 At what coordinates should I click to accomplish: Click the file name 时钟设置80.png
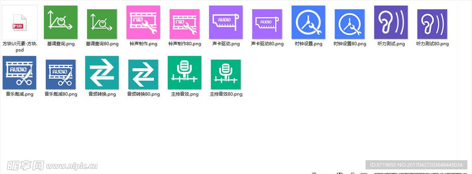coord(349,44)
